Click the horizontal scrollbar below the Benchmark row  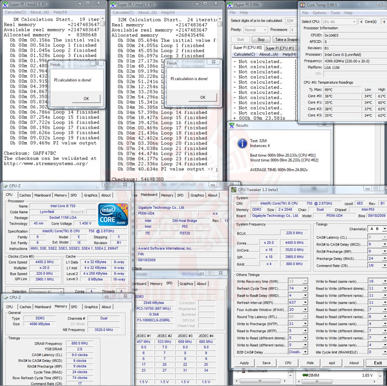pyautogui.click(x=260, y=381)
